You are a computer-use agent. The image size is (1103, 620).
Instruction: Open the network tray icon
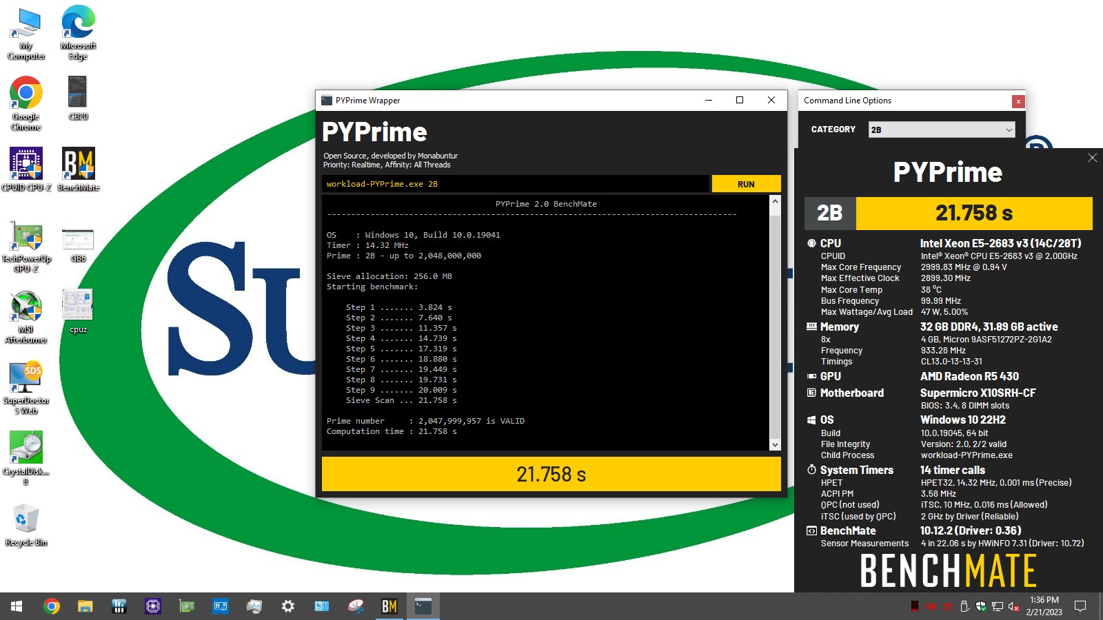pos(998,606)
